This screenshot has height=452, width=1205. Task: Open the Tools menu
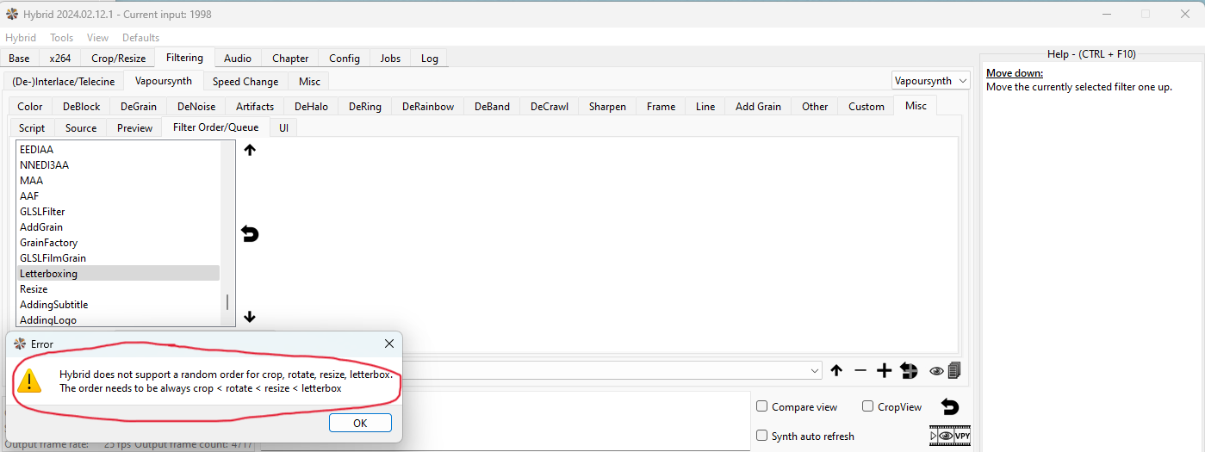click(x=61, y=38)
